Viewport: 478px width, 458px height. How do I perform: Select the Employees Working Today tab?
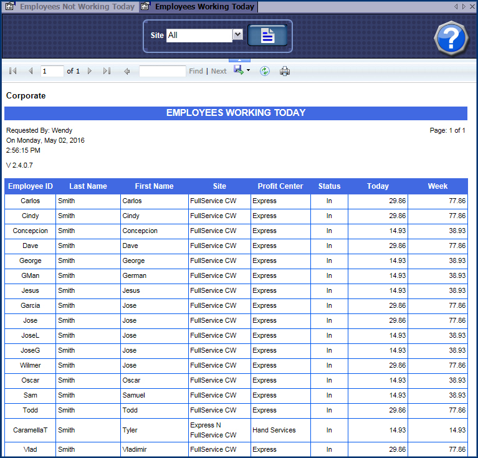(204, 7)
